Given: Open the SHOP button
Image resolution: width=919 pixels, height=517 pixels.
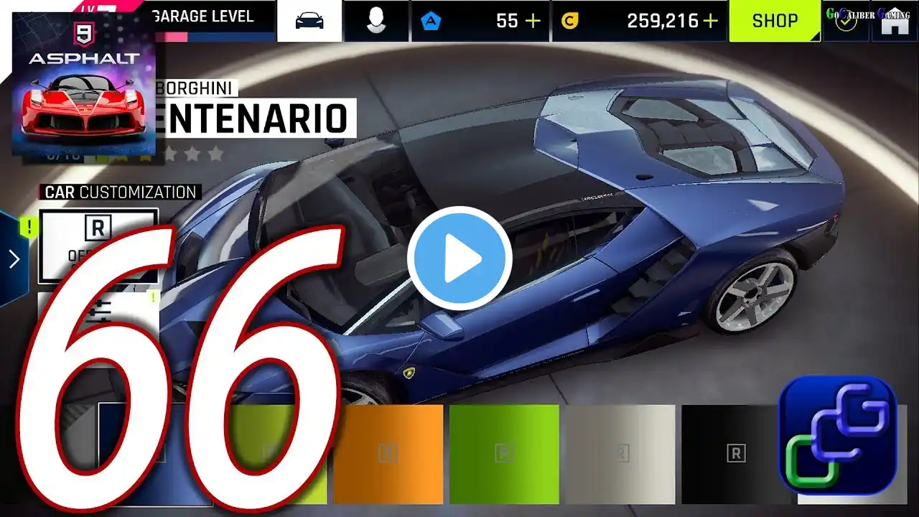Looking at the screenshot, I should click(775, 21).
